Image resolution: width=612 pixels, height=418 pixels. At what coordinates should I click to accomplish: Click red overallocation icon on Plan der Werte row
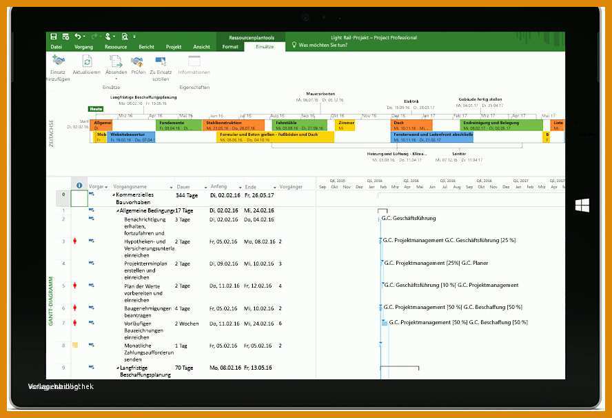74,286
